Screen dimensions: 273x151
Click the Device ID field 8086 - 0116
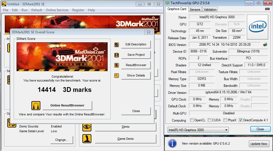(198, 51)
